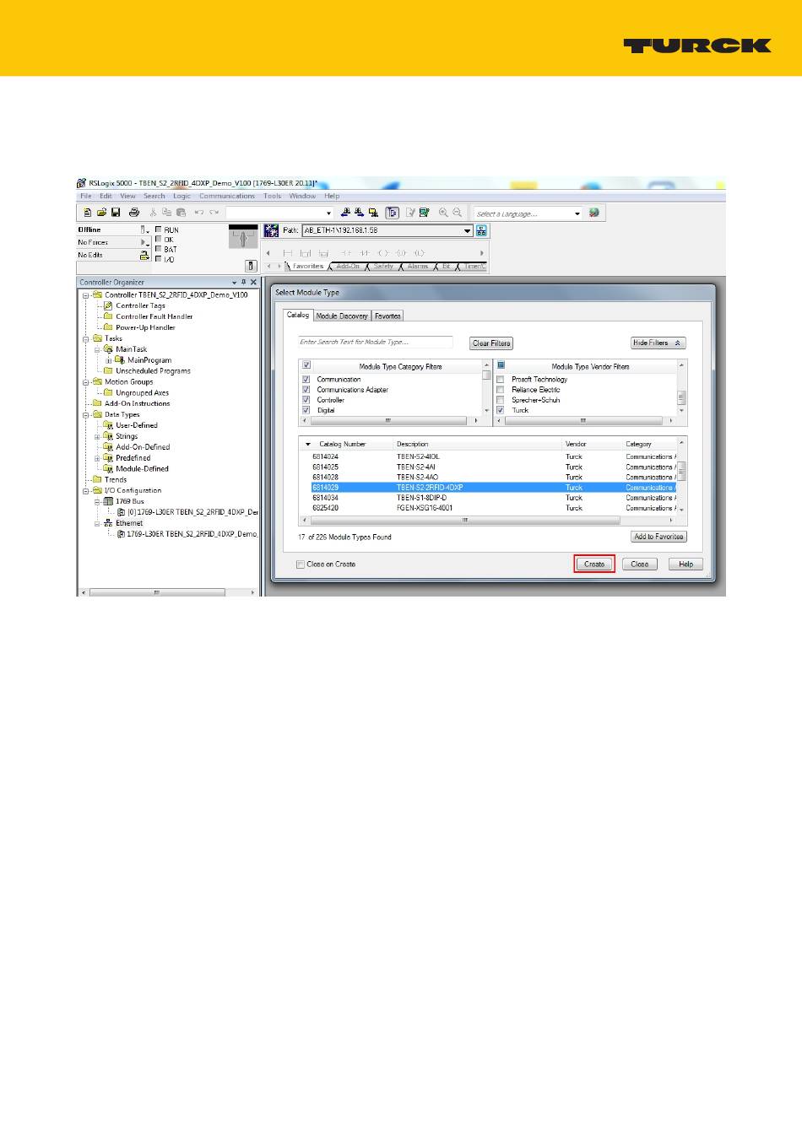Click the Help button in dialog
The height and width of the screenshot is (1134, 802).
click(x=685, y=564)
